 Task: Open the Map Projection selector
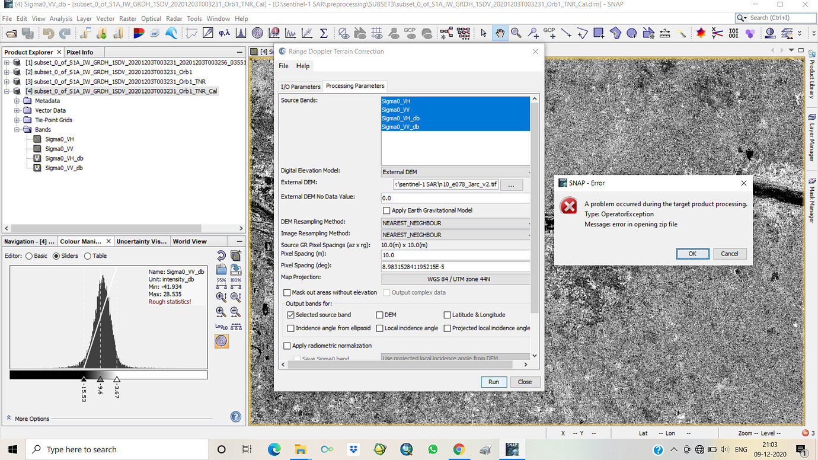click(x=455, y=279)
